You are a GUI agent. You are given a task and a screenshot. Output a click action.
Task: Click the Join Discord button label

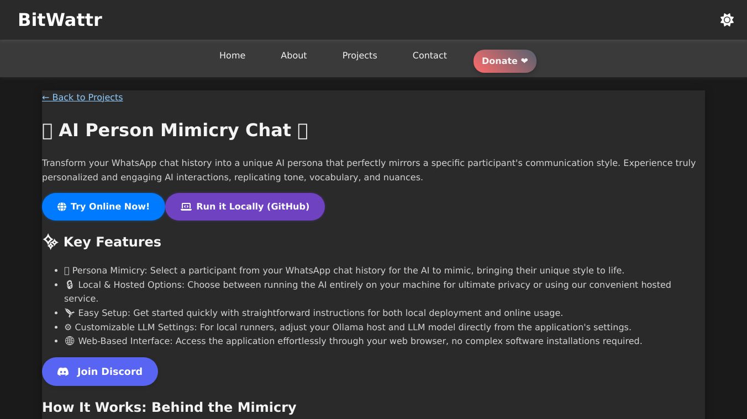(x=109, y=372)
